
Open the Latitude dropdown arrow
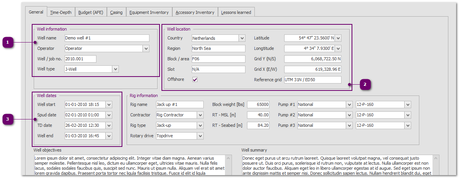(338, 38)
